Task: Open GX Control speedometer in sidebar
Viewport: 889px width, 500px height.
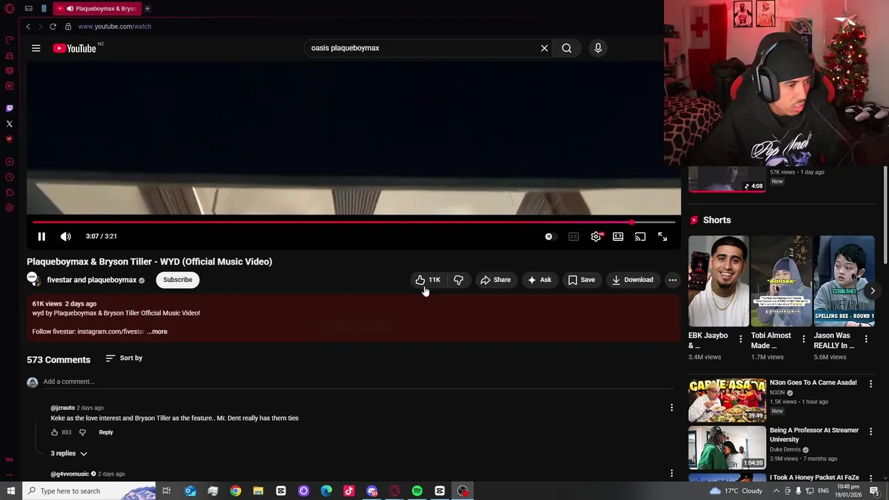Action: pyautogui.click(x=9, y=40)
